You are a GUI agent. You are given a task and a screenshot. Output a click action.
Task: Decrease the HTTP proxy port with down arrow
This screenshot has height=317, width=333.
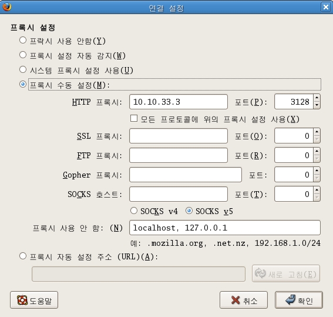[317, 105]
